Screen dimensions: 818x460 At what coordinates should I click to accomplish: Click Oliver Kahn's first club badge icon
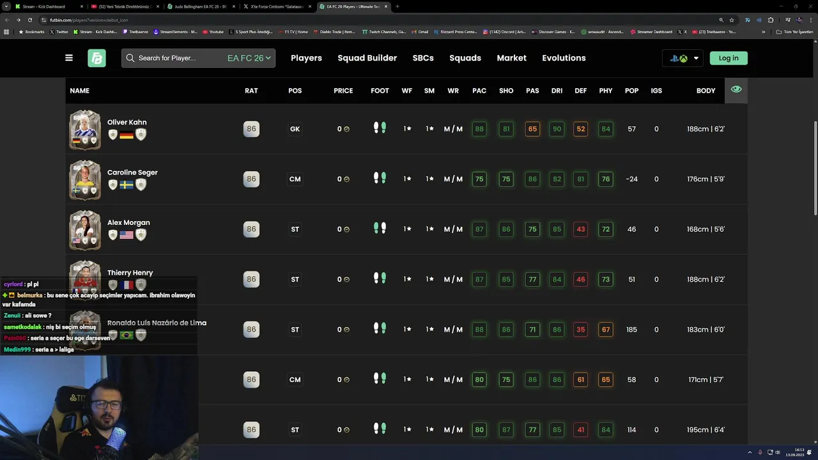point(112,134)
